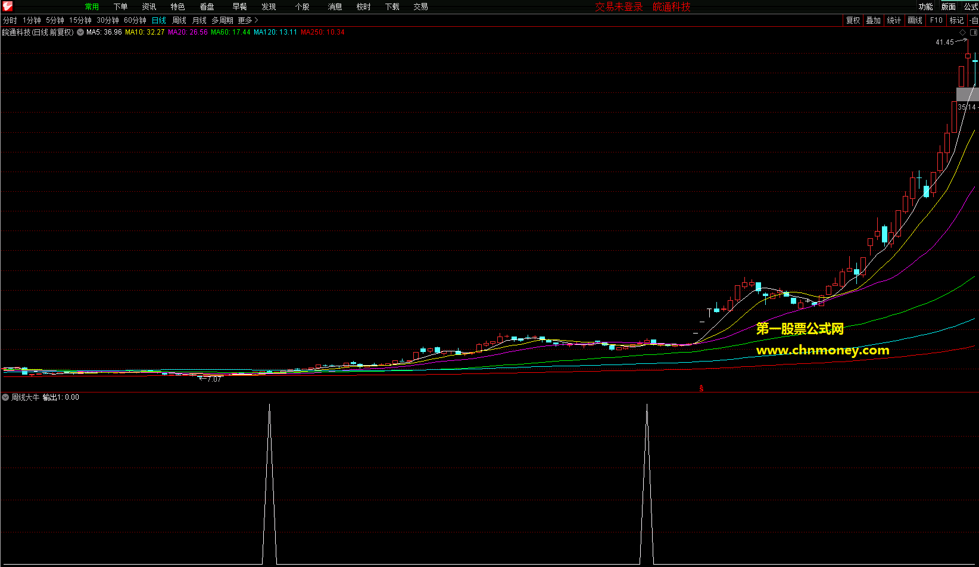Expand the main chart indicator dropdown arrow
979x567 pixels.
click(x=80, y=32)
